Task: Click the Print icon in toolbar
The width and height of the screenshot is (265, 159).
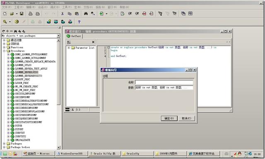Action: [x=30, y=14]
